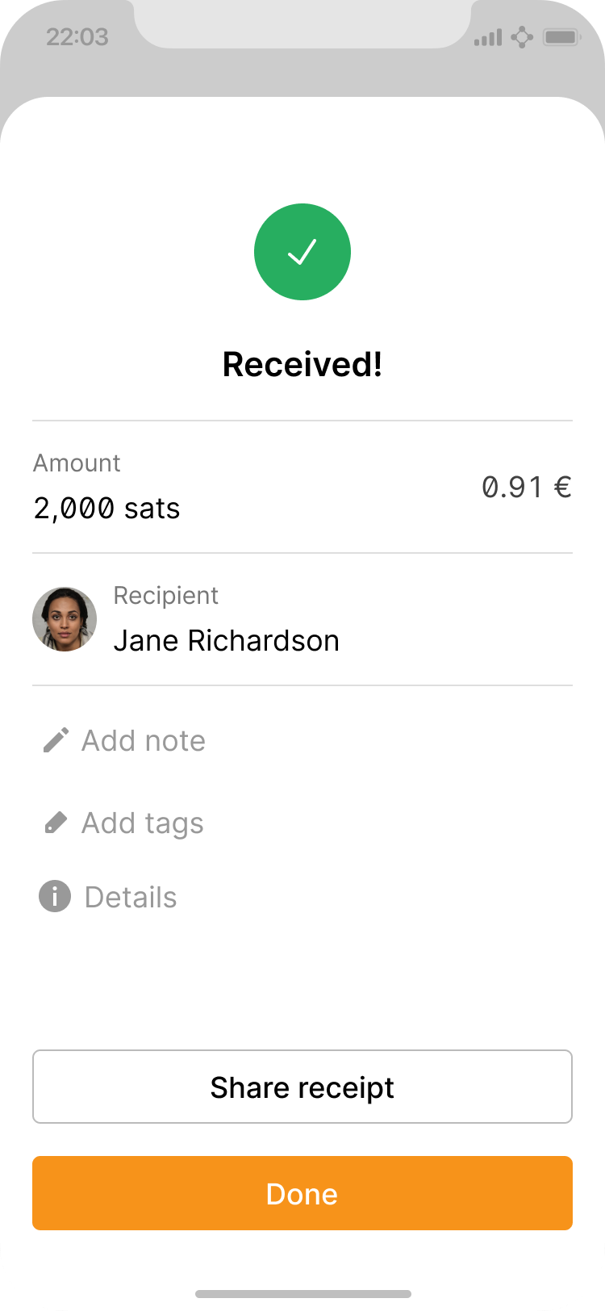Tap the Recipient label
This screenshot has height=1311, width=605.
(165, 595)
